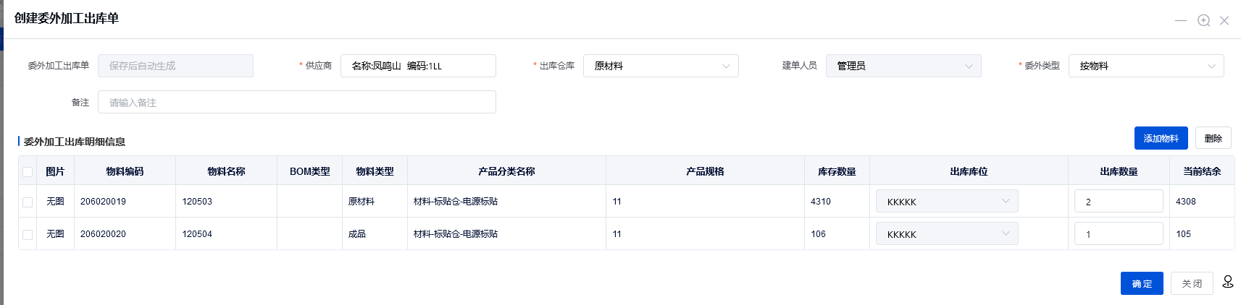Click the 添加物料 button
The image size is (1241, 305).
[x=1161, y=138]
